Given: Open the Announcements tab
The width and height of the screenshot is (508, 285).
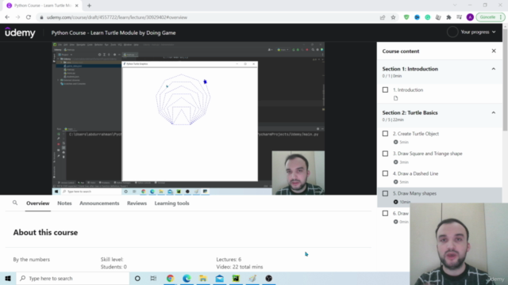Looking at the screenshot, I should coord(99,203).
